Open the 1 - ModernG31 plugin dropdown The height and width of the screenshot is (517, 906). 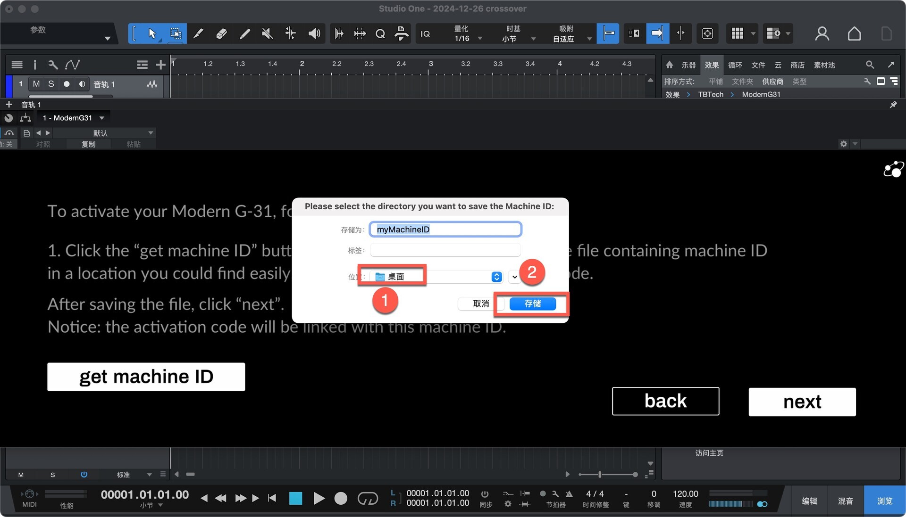coord(73,118)
